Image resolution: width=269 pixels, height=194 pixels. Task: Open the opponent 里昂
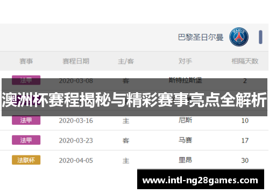point(185,160)
